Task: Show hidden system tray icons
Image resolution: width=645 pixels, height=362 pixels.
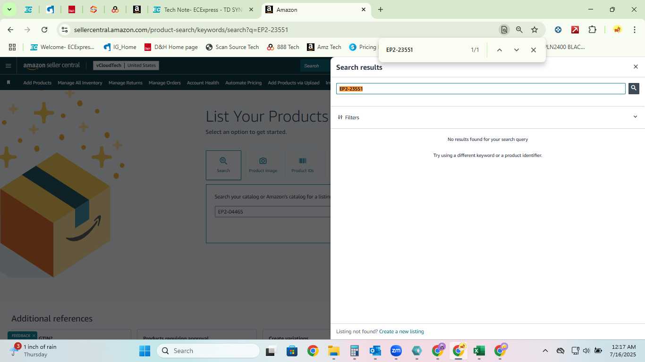Action: click(545, 351)
